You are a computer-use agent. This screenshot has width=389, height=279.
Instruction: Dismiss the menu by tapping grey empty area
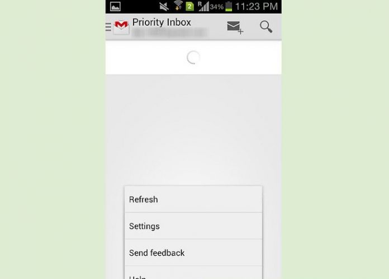[x=193, y=129]
